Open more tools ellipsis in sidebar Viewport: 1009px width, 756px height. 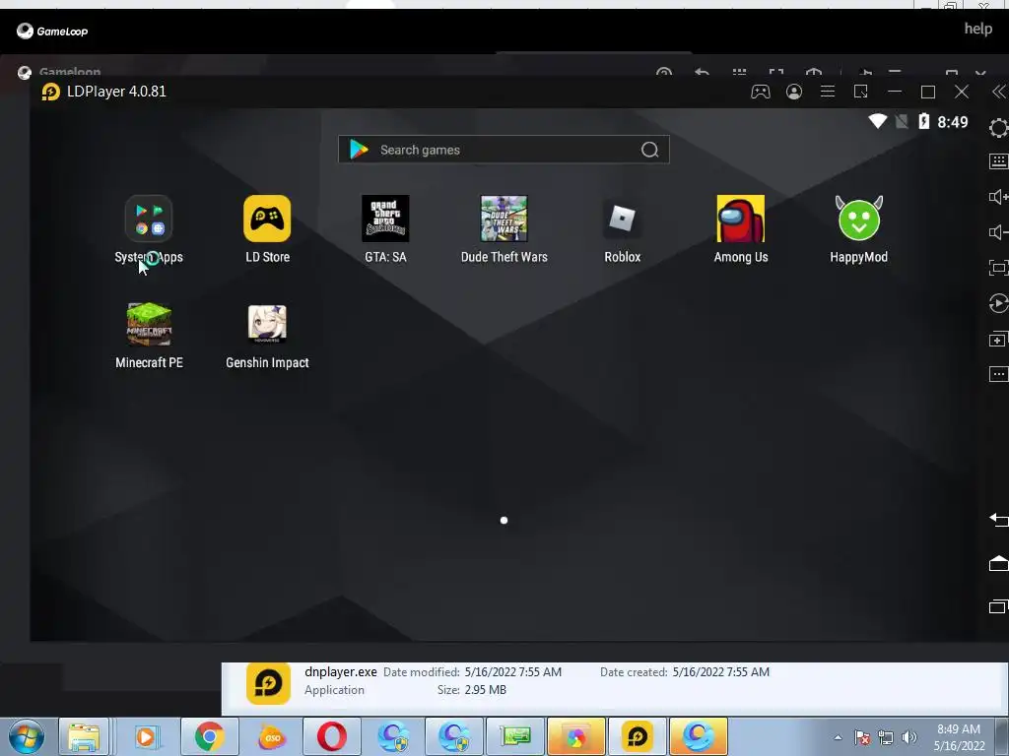pyautogui.click(x=999, y=374)
